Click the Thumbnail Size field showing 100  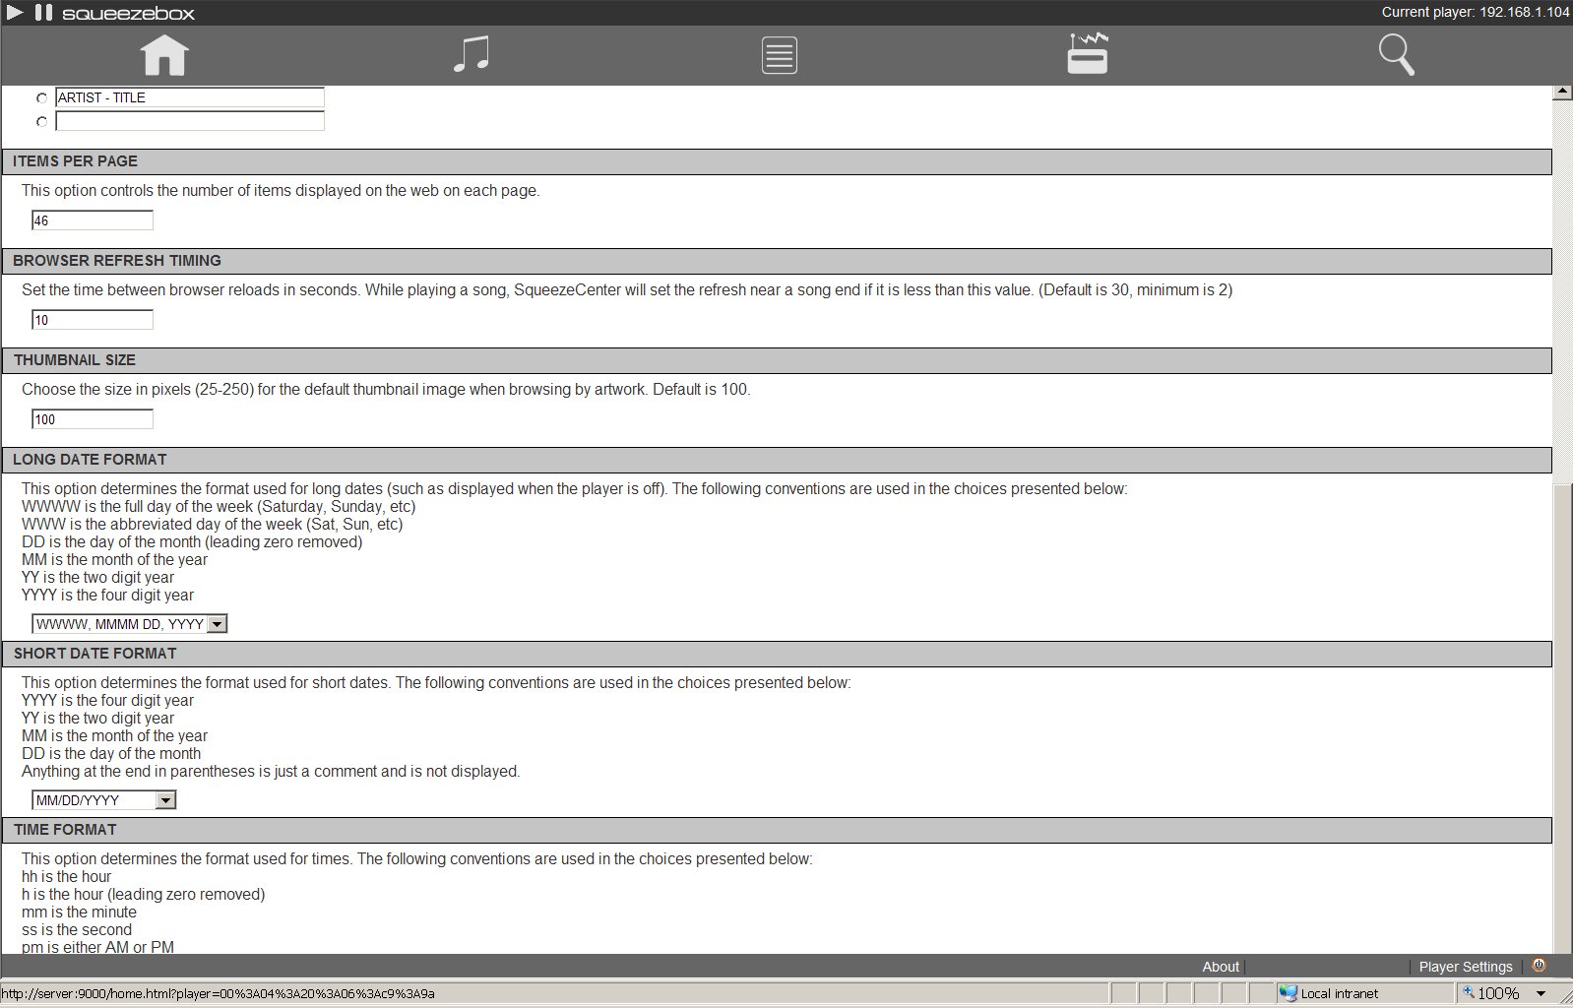click(93, 419)
